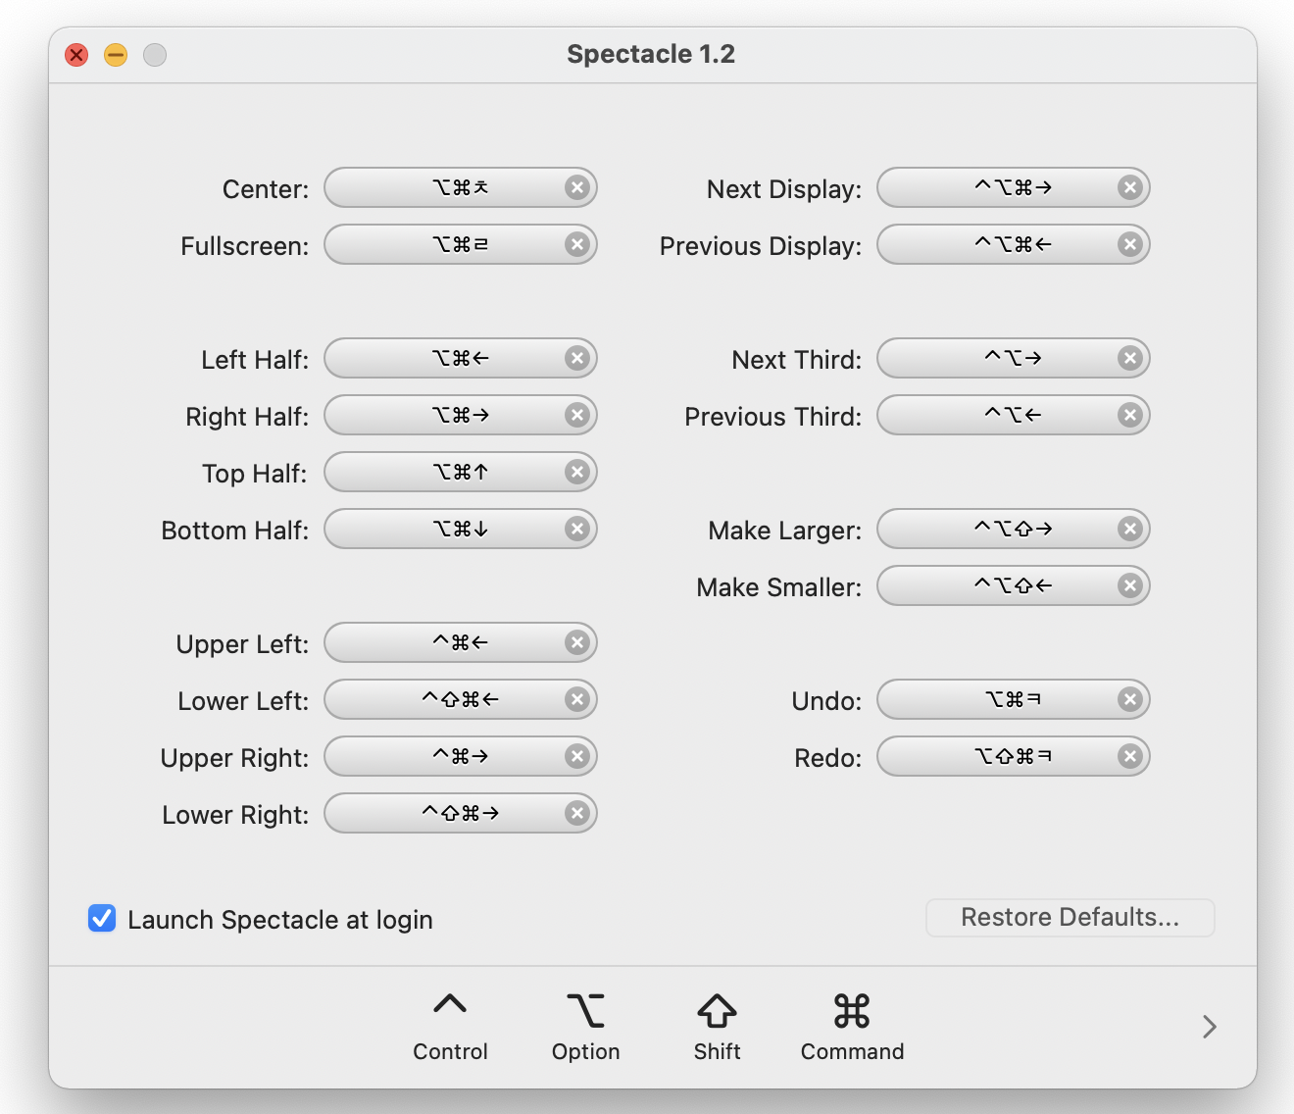Select the Undo shortcut field
1294x1114 pixels.
coord(1014,699)
